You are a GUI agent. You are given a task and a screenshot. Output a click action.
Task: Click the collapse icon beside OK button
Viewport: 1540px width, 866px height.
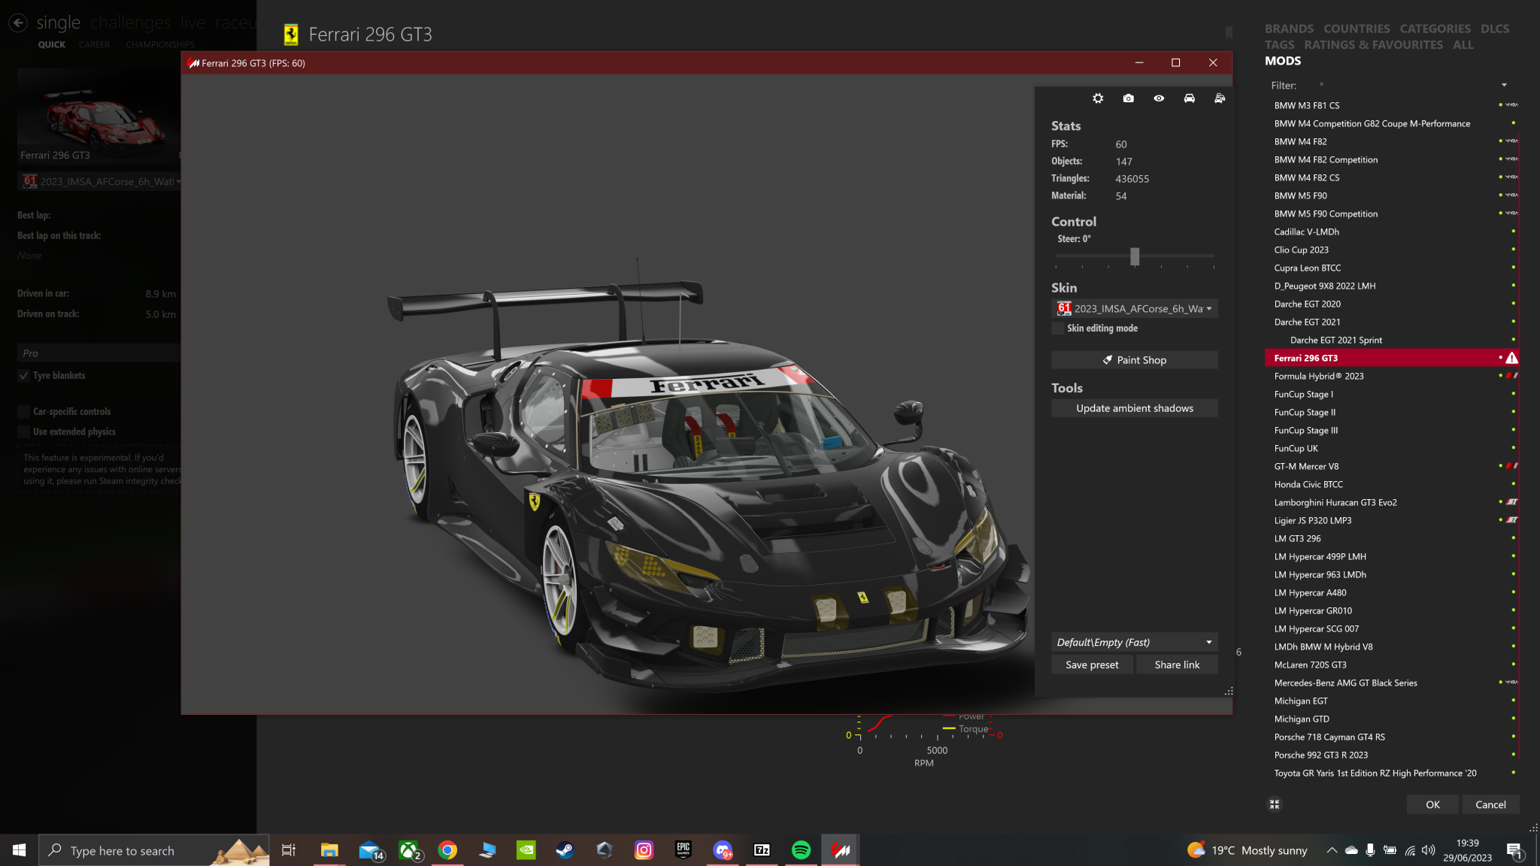coord(1274,804)
